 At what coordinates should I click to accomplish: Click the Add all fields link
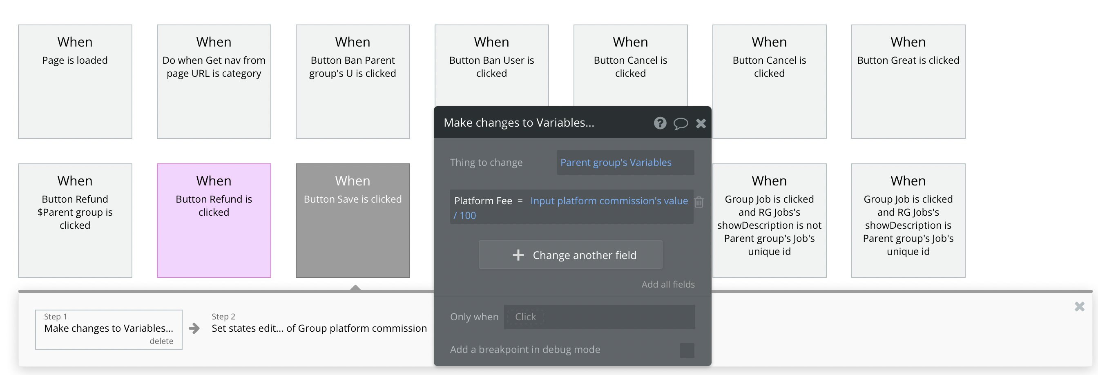click(x=668, y=284)
